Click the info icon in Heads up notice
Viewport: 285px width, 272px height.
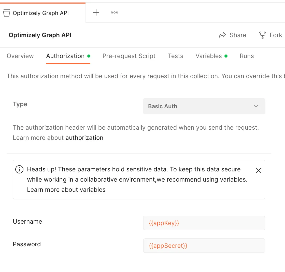tap(19, 169)
